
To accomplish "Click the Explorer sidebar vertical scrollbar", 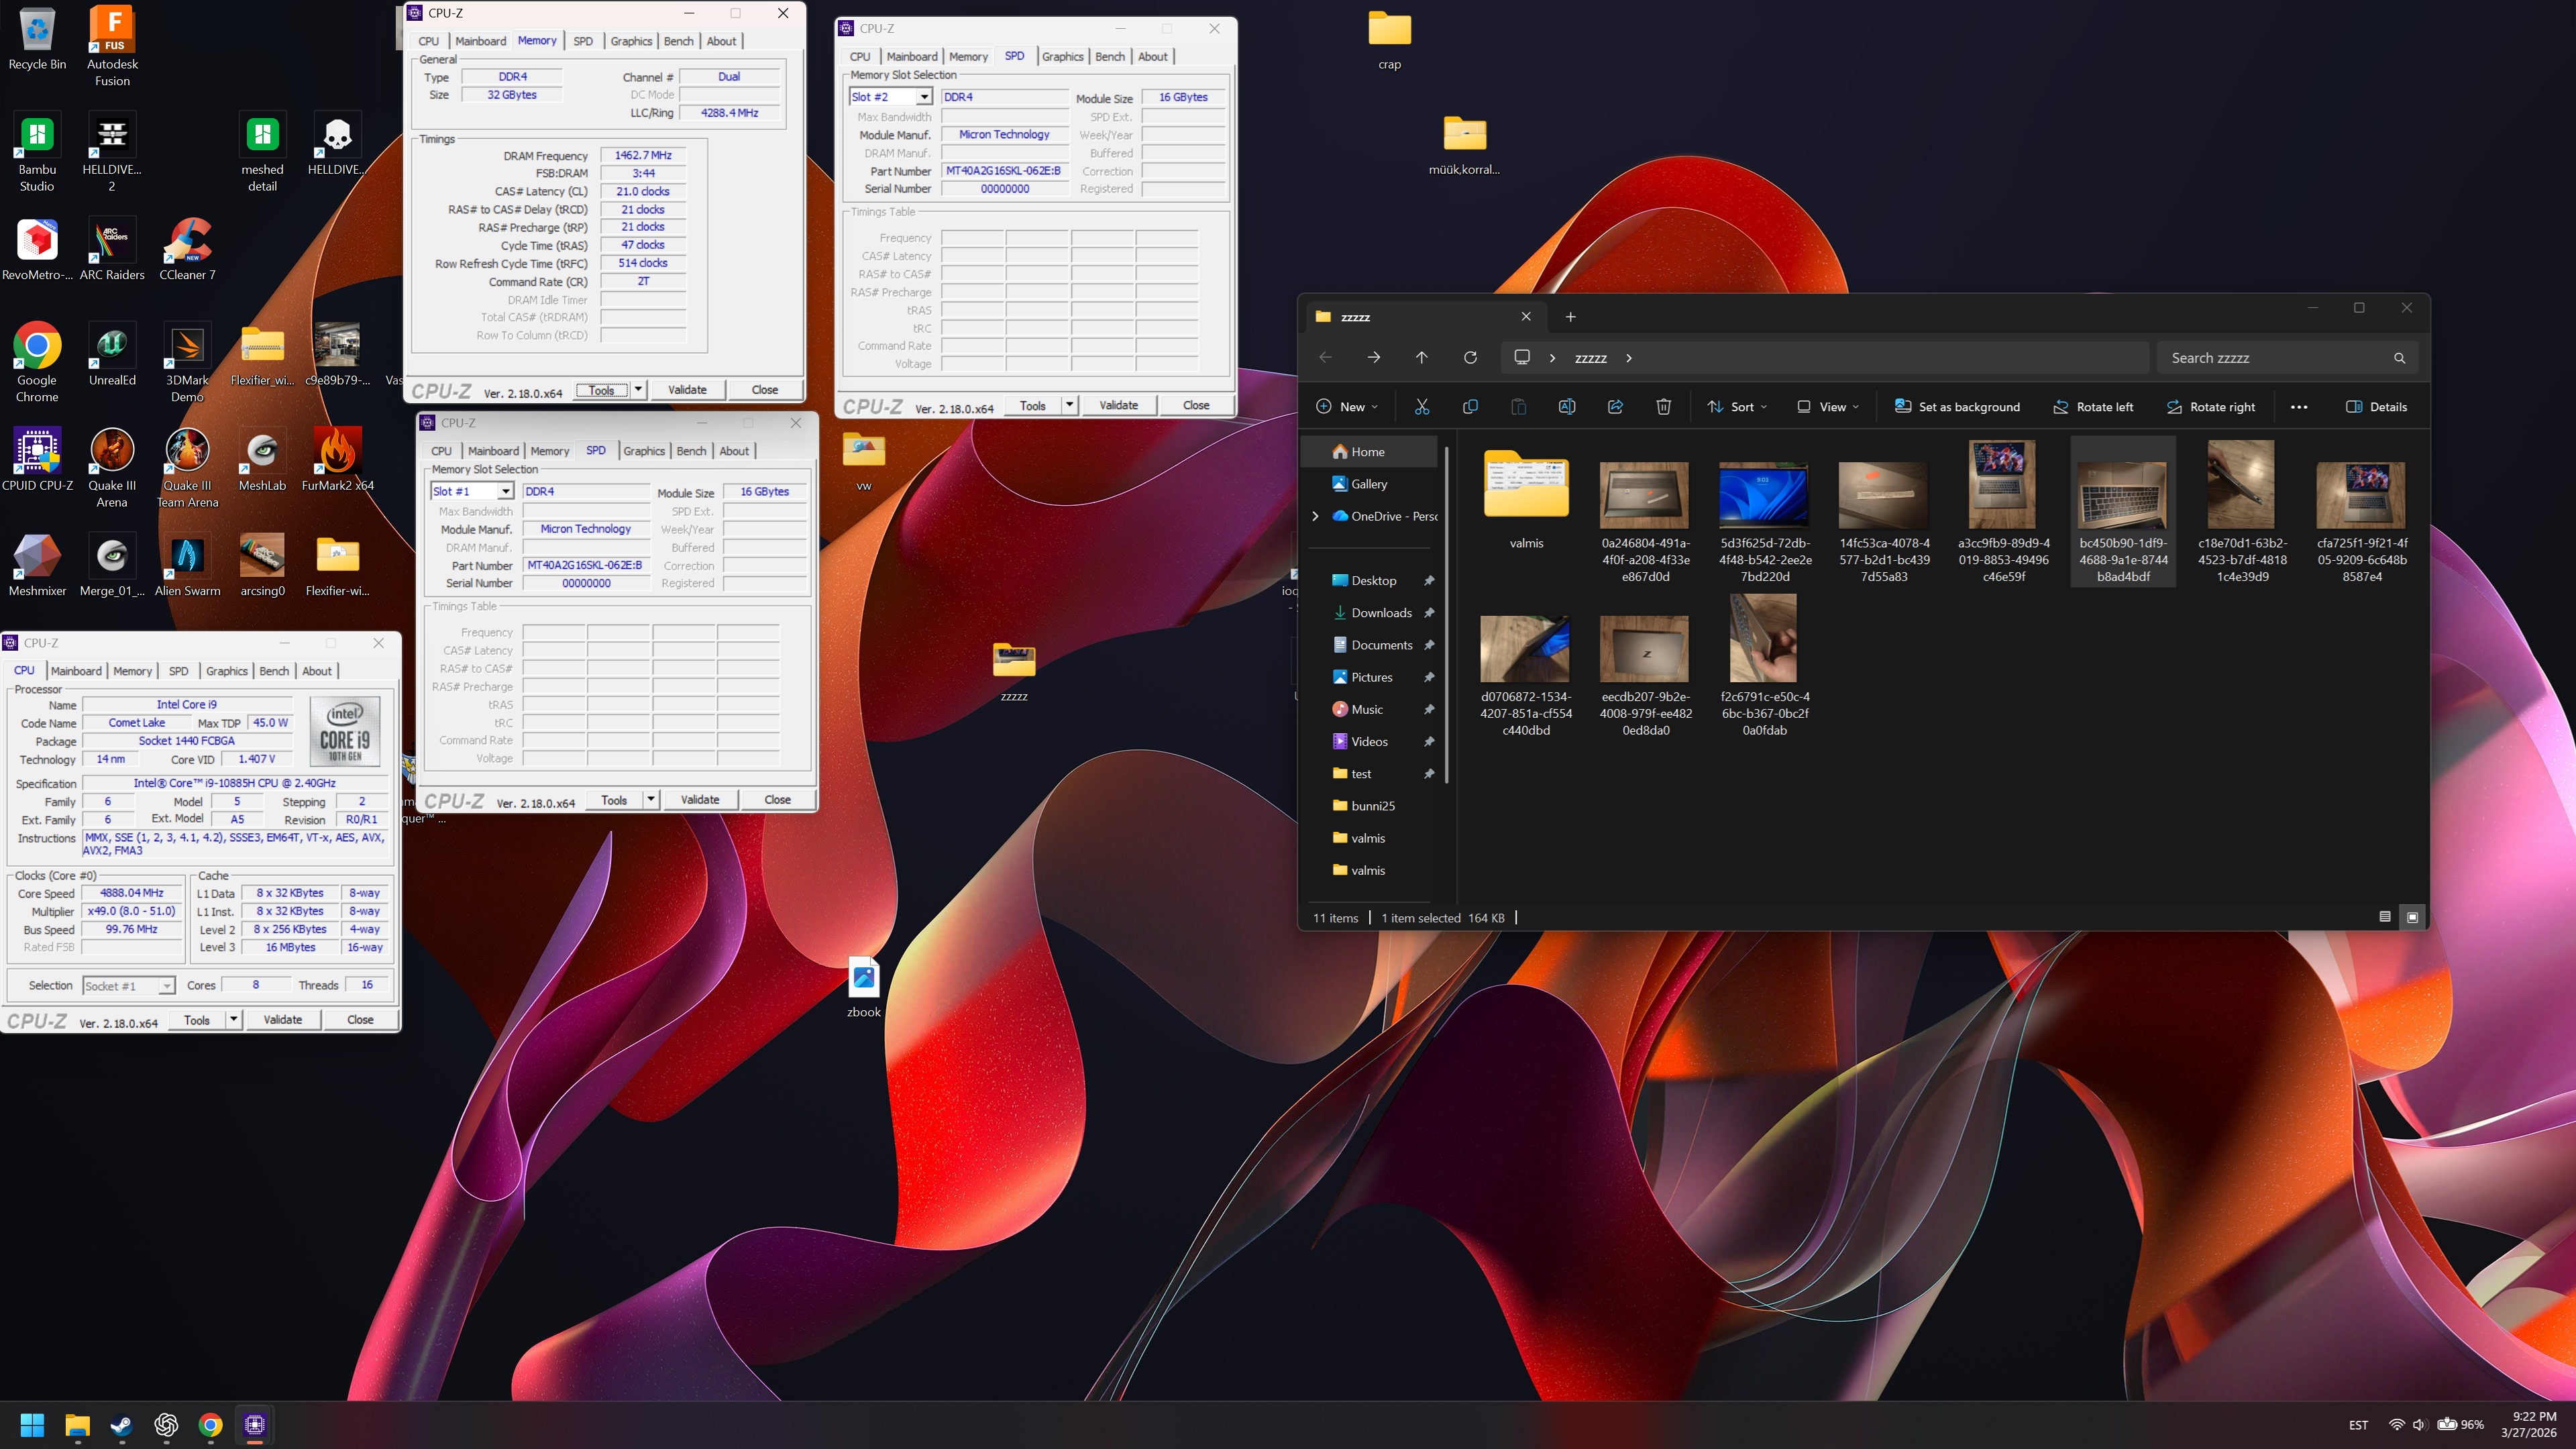I will click(1447, 614).
